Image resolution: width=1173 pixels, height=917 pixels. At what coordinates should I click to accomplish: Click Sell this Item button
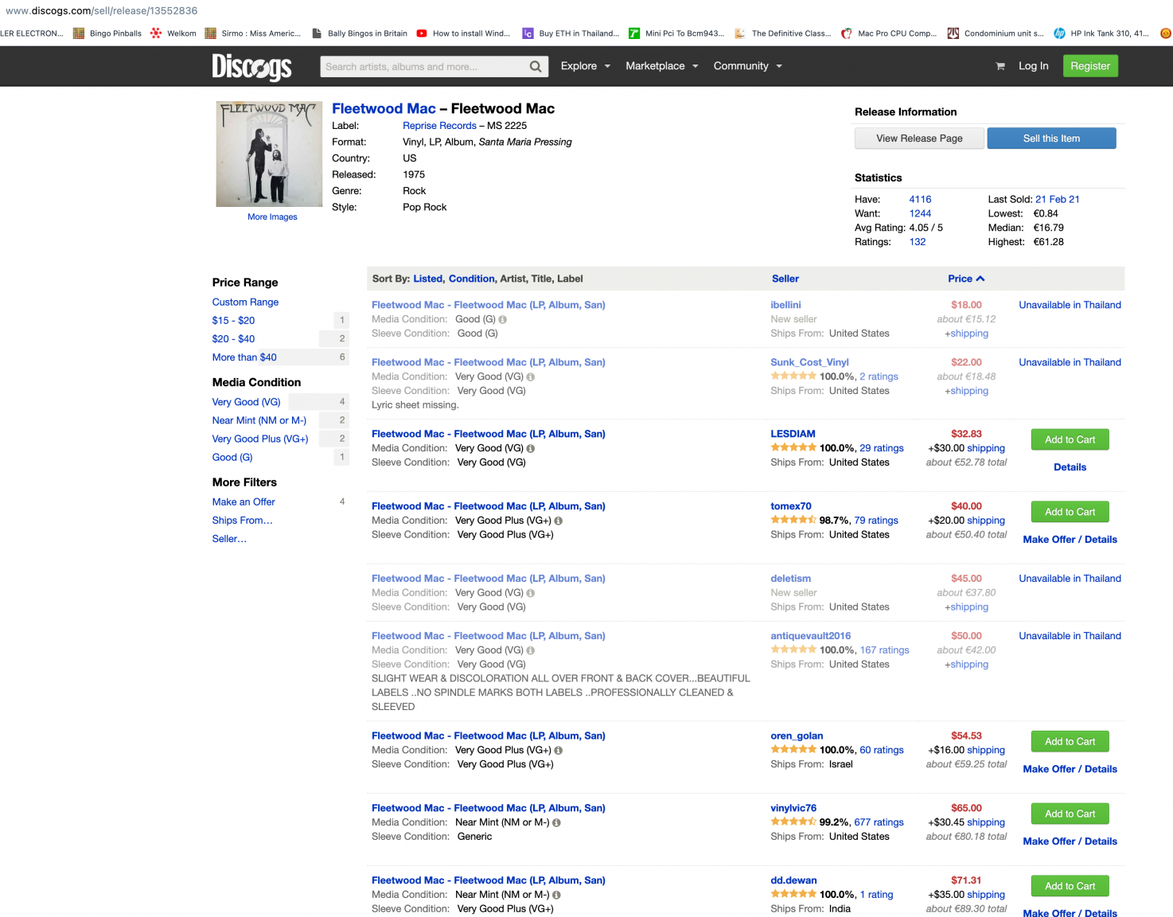pos(1051,139)
